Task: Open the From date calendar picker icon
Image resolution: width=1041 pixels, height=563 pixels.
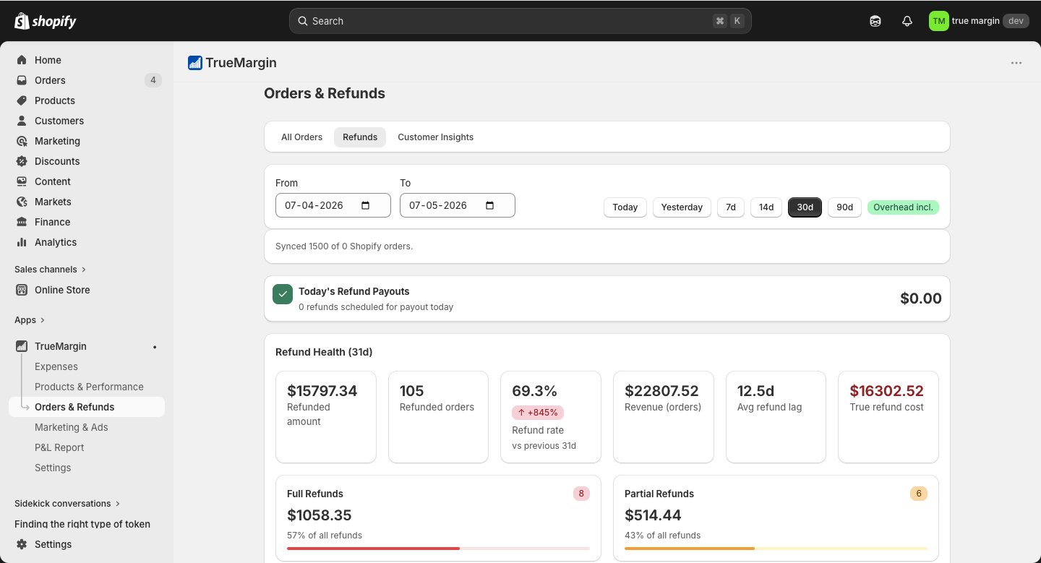Action: click(365, 205)
